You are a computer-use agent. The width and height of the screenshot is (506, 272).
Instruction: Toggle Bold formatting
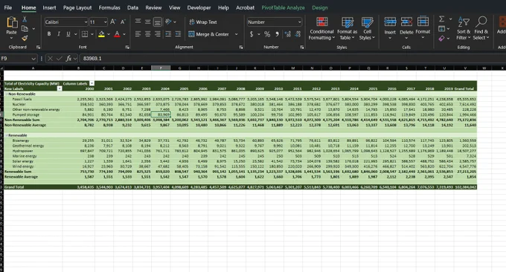49,34
